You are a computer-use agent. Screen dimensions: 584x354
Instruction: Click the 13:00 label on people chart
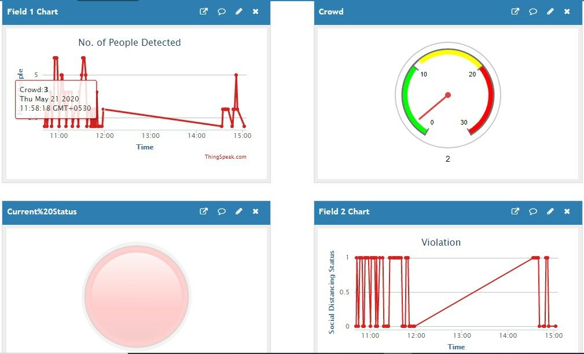pyautogui.click(x=150, y=136)
